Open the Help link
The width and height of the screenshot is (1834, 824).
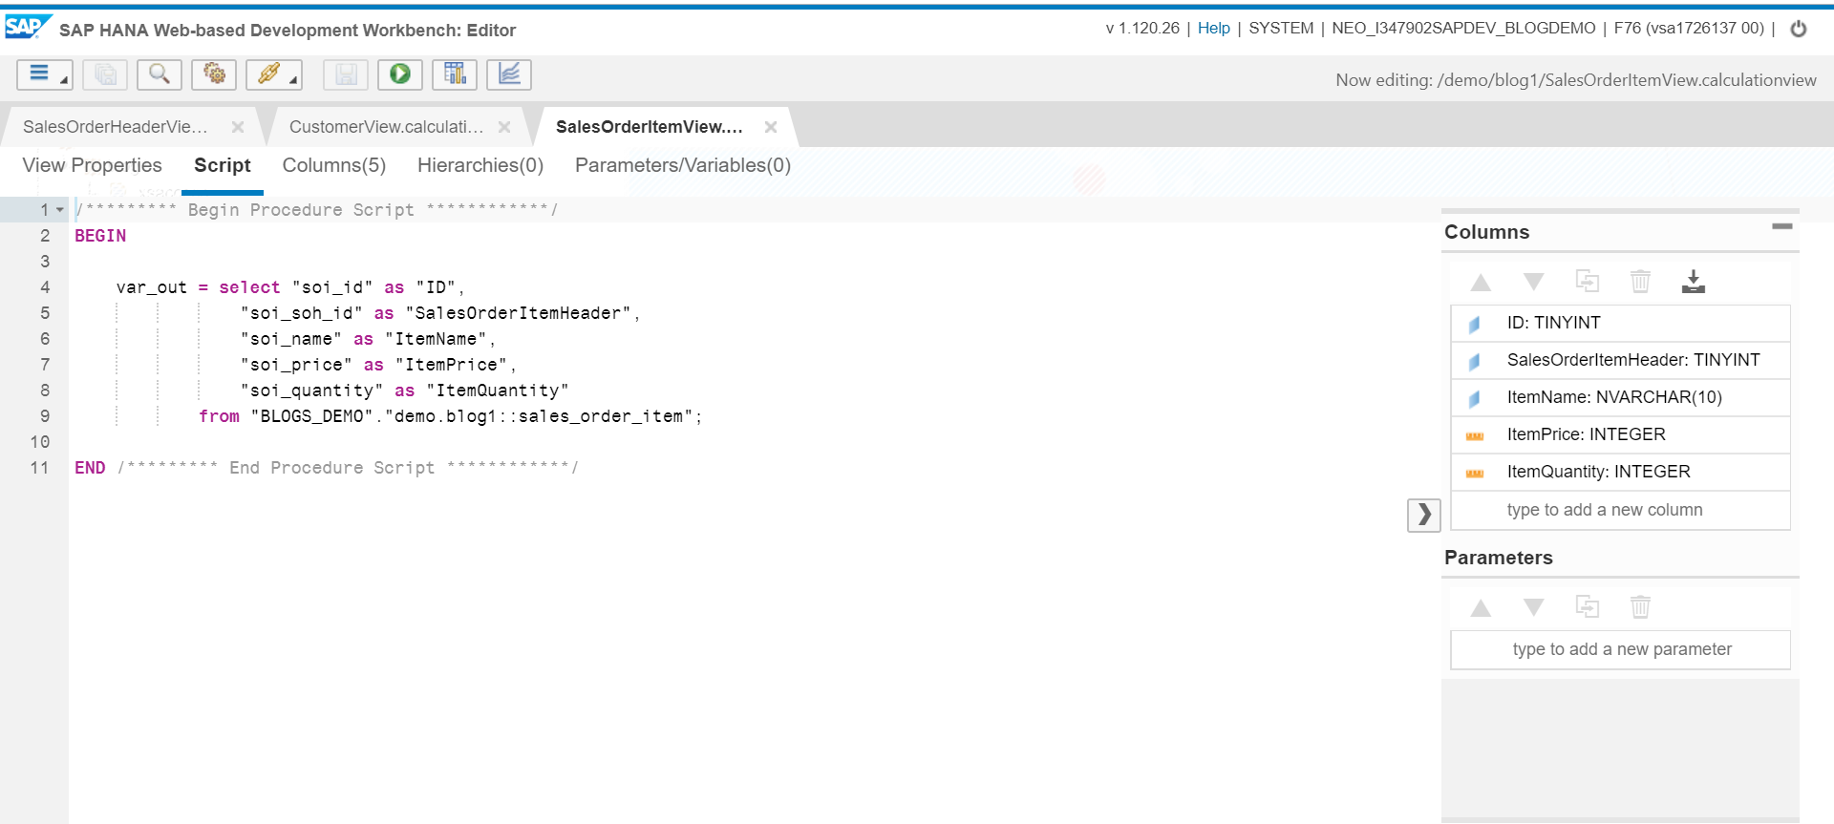point(1213,29)
